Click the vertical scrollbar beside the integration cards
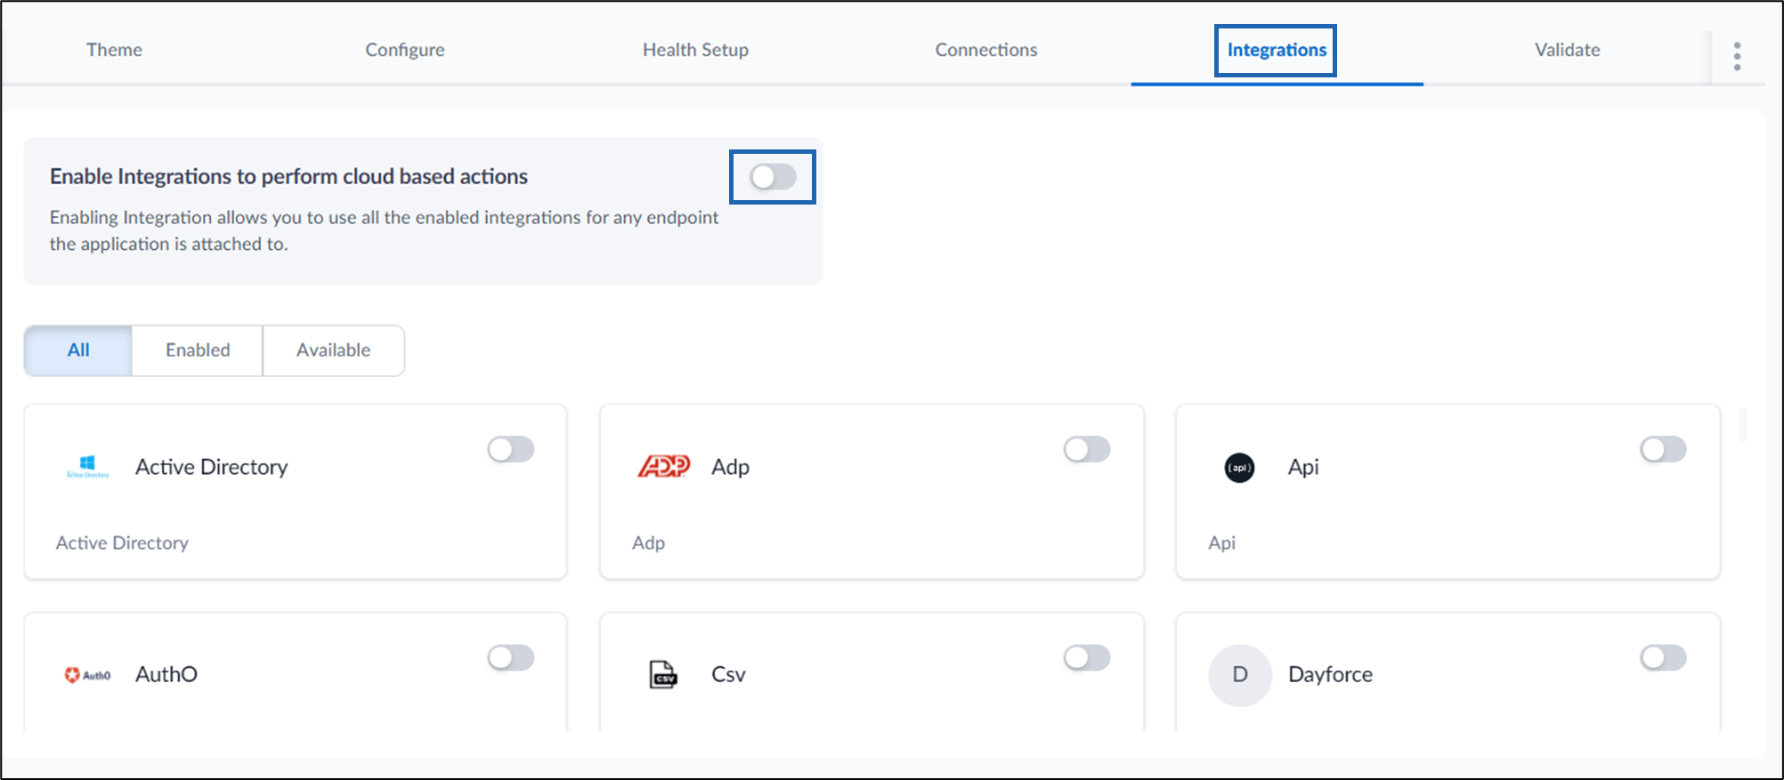1784x780 pixels. pyautogui.click(x=1743, y=425)
